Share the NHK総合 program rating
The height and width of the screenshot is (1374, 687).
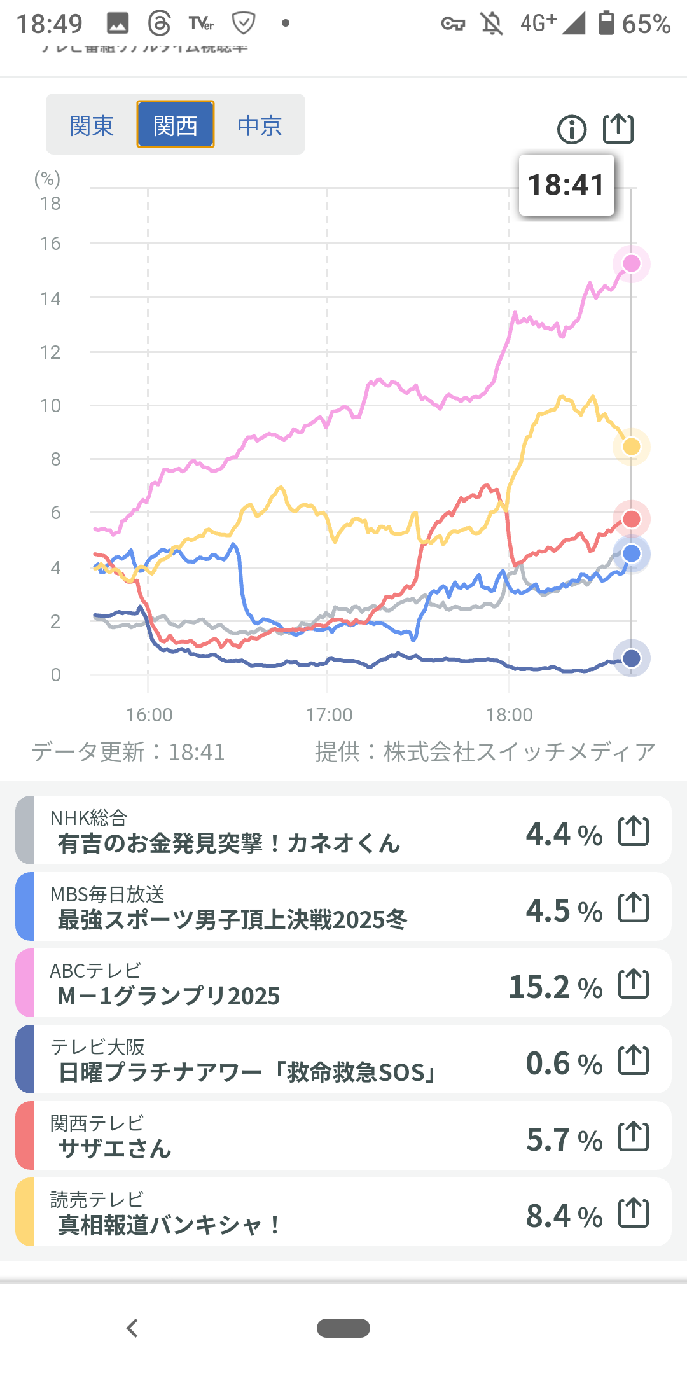pos(634,831)
